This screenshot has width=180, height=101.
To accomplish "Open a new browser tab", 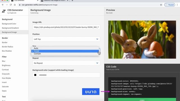I will (72, 1).
